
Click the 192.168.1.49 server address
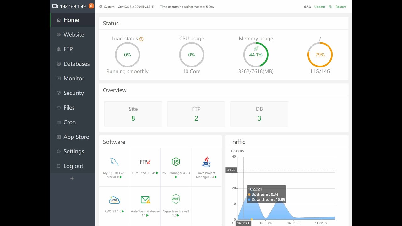pos(73,6)
